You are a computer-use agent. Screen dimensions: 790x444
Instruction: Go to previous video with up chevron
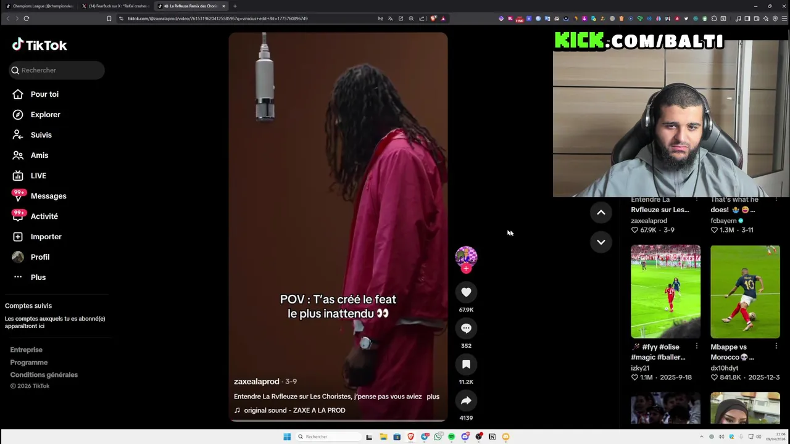[x=601, y=212]
